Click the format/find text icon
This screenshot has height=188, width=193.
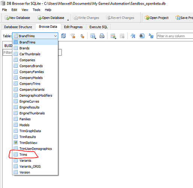click(x=133, y=36)
